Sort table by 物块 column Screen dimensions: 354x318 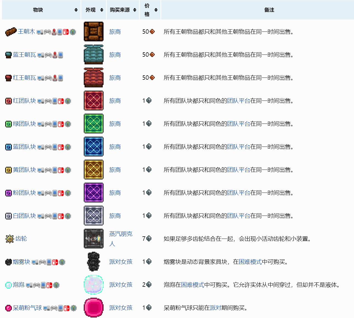coord(76,10)
